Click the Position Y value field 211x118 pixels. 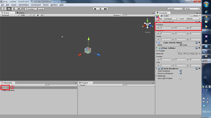coord(180,28)
